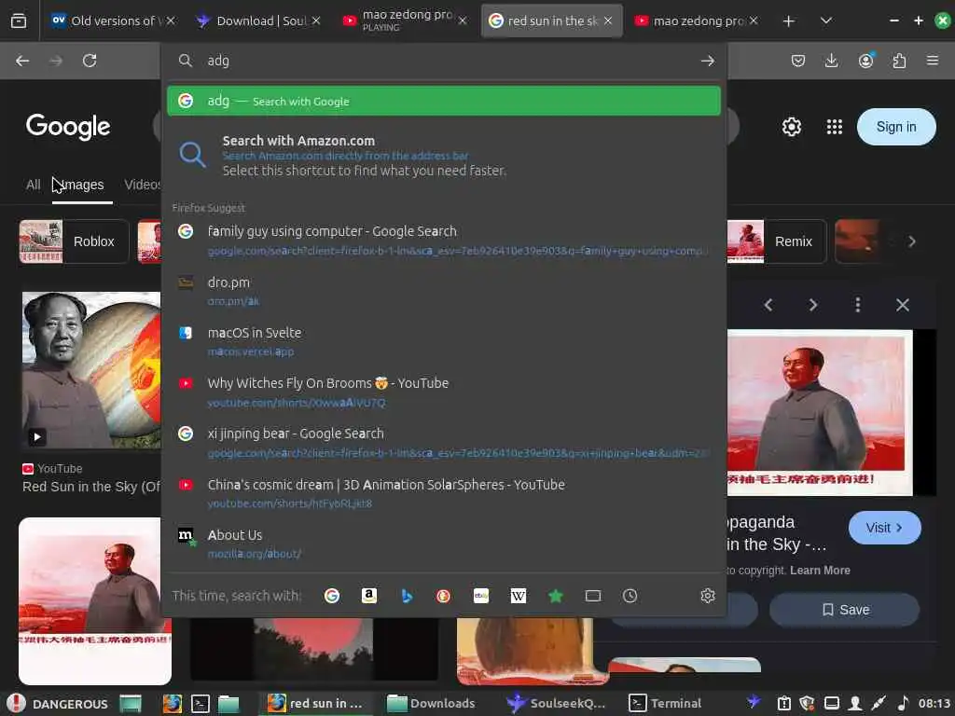Viewport: 955px width, 716px height.
Task: Show previous image in preview panel
Action: pyautogui.click(x=768, y=305)
